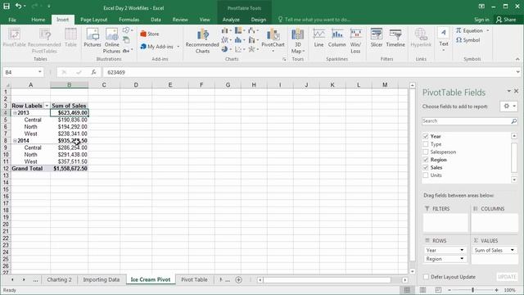Switch to the Formulas tab
This screenshot has width=524, height=295.
click(129, 20)
